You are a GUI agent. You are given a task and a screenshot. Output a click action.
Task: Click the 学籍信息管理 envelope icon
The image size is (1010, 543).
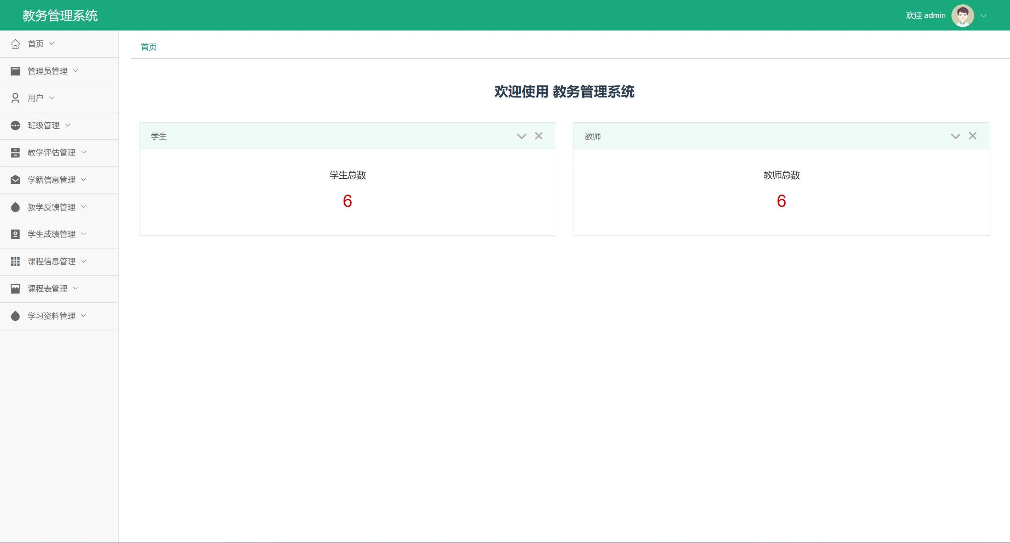[15, 180]
